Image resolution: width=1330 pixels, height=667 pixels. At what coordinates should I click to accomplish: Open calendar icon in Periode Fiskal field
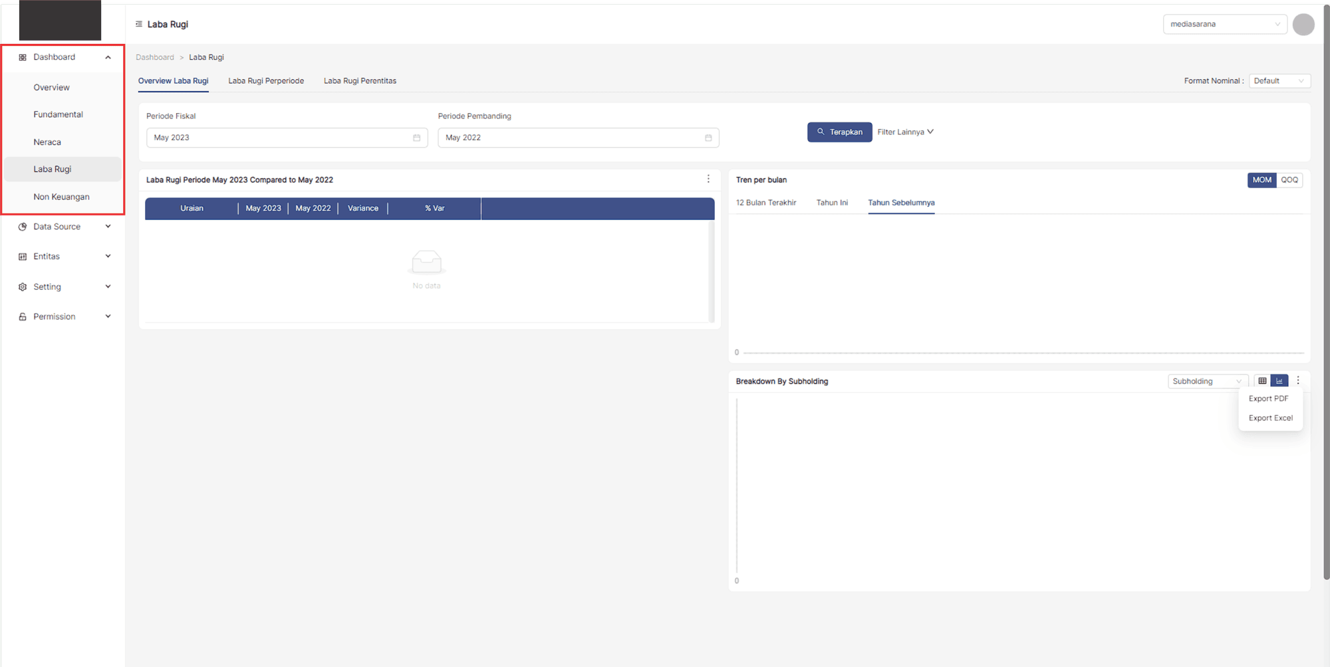(417, 138)
